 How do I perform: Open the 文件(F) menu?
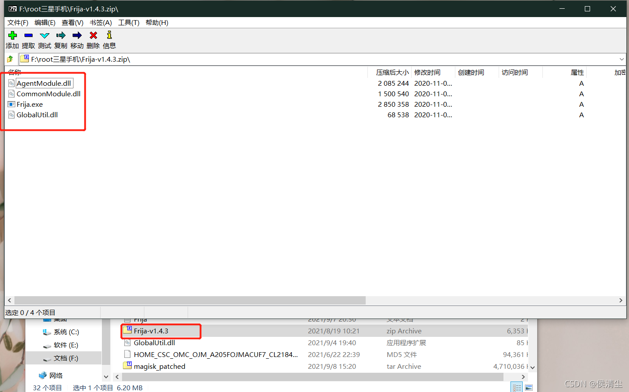tap(18, 23)
